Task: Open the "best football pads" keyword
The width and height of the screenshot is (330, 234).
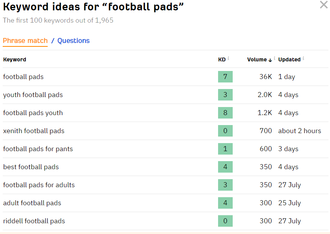Action: [x=31, y=167]
